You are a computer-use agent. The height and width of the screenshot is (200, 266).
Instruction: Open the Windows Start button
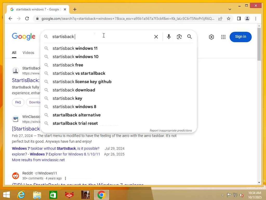coord(6,195)
